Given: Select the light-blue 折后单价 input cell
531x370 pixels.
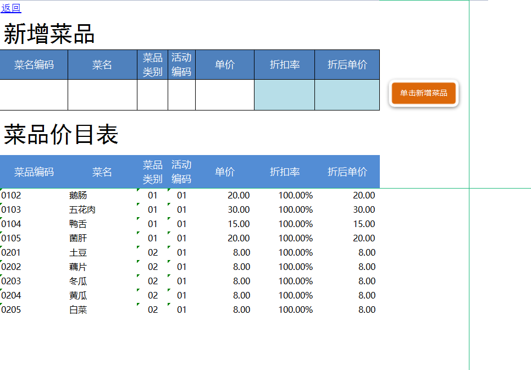Looking at the screenshot, I should tap(347, 95).
